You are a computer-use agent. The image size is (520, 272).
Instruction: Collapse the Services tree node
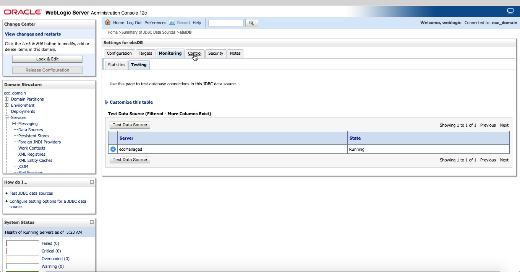pos(7,117)
